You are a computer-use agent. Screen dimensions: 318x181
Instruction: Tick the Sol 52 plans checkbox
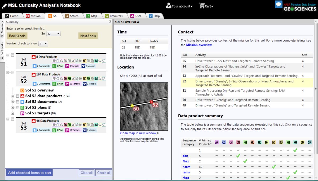(x=17, y=108)
